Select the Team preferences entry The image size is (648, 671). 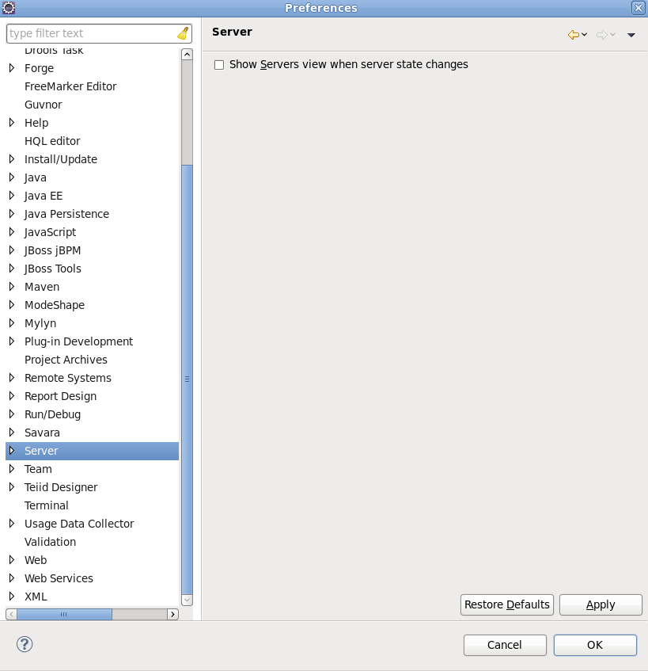coord(38,469)
